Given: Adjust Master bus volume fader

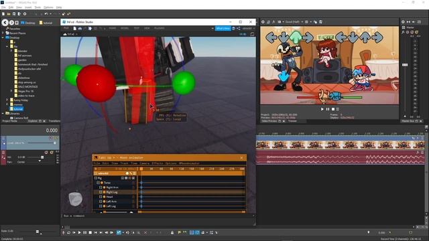Looking at the screenshot, I should (x=405, y=65).
